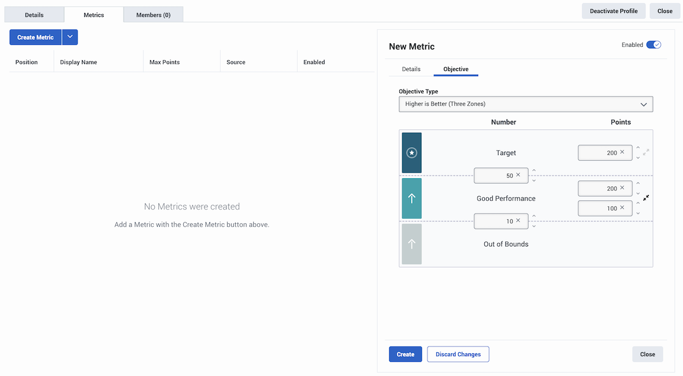Click the Create button to save the metric
Viewport: 683px width, 376px height.
[405, 354]
